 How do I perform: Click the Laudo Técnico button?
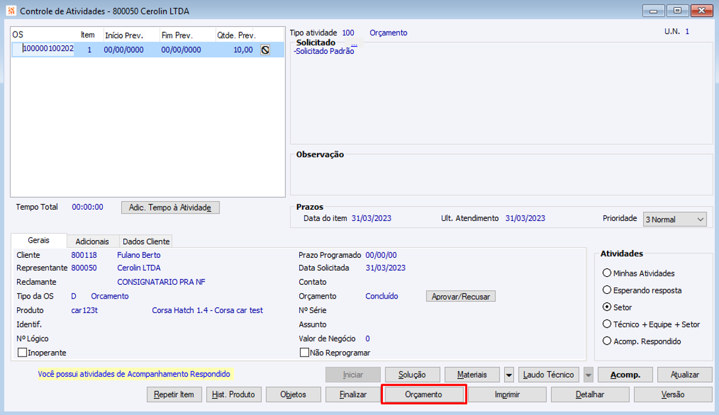coord(548,375)
